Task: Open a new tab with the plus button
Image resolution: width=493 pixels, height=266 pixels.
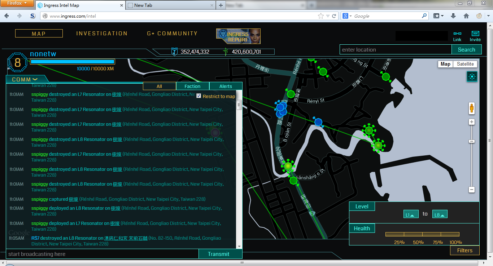Action: coord(221,5)
